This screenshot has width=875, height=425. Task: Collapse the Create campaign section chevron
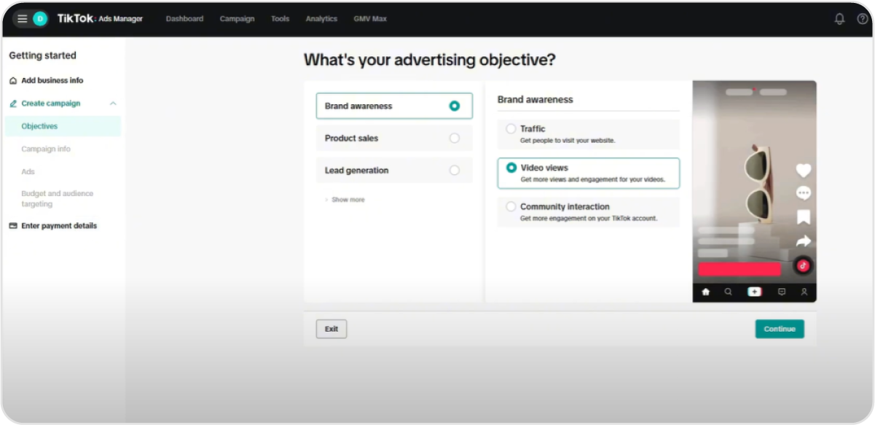tap(113, 104)
